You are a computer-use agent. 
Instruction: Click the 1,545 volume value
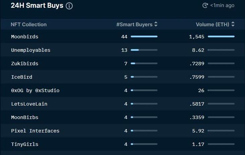pos(196,37)
